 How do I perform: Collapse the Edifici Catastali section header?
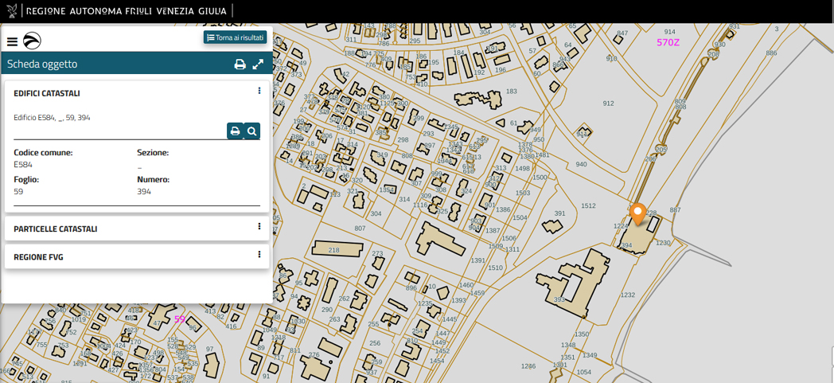[x=47, y=93]
